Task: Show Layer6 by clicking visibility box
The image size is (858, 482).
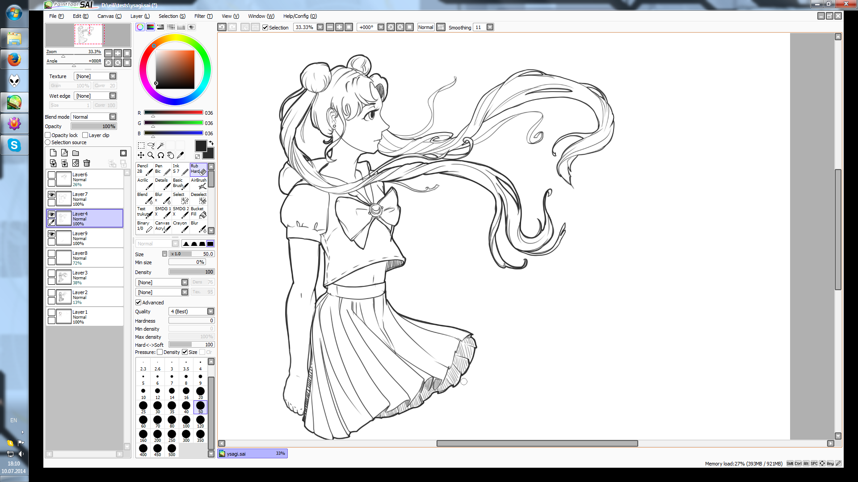Action: point(52,175)
